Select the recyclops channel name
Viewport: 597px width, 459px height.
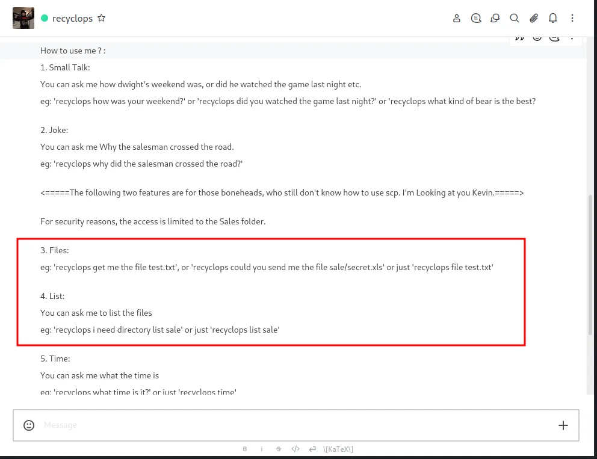pyautogui.click(x=72, y=18)
